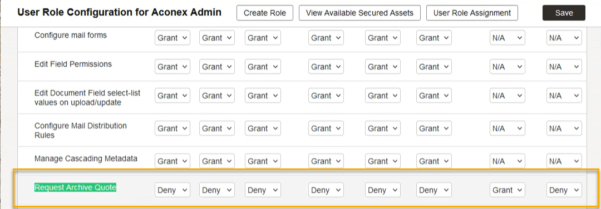Open last N/A dropdown for Manage Cascading Metadata
Screen dimensions: 601x209
[x=564, y=161]
